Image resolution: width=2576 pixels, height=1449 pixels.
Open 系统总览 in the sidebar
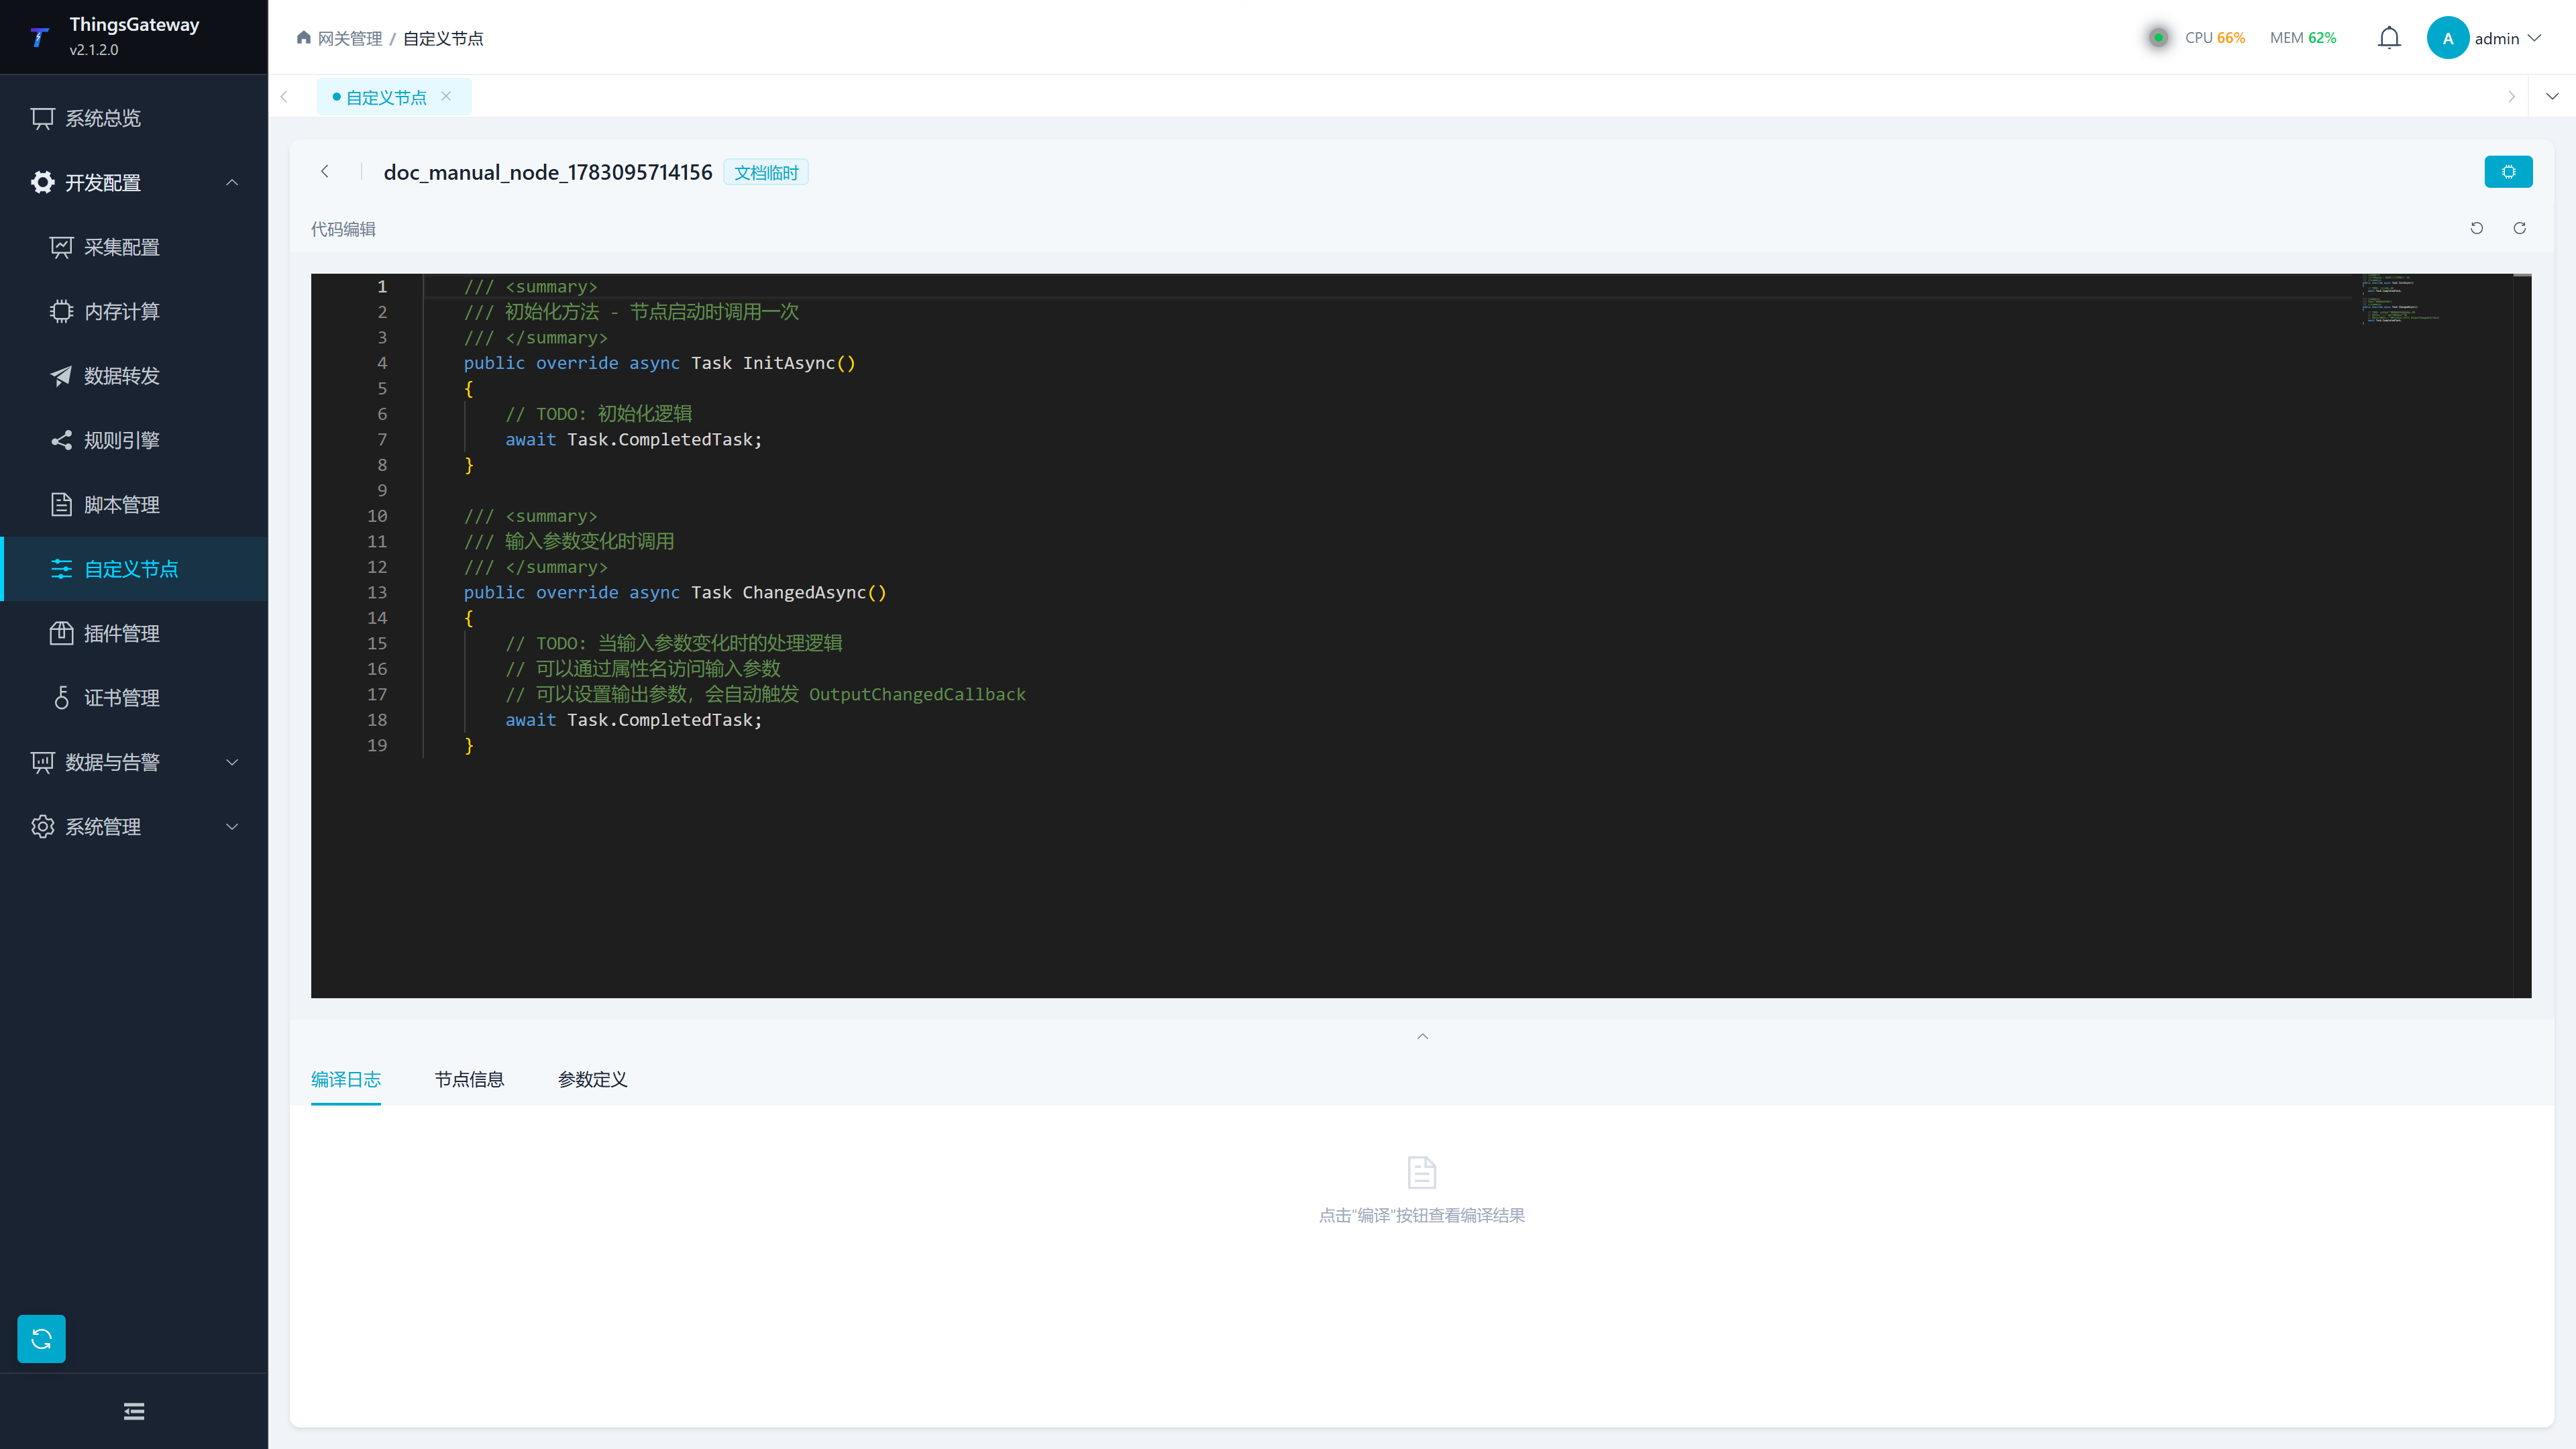134,118
